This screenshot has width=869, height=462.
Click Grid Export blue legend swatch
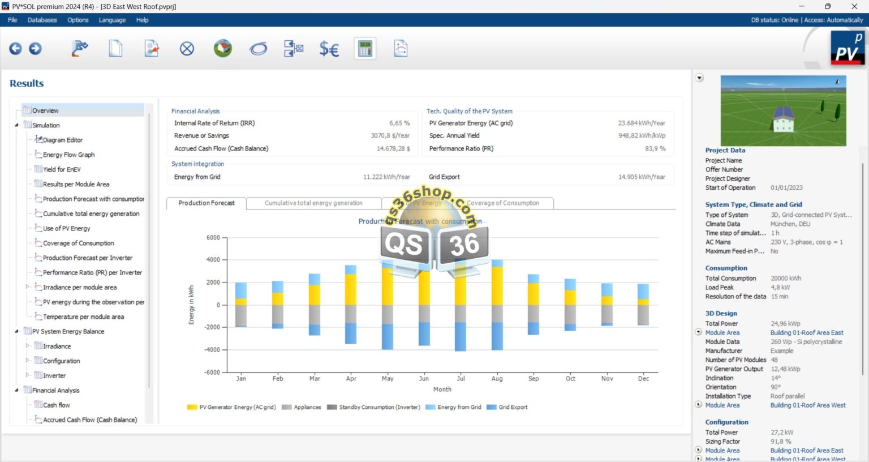(491, 407)
